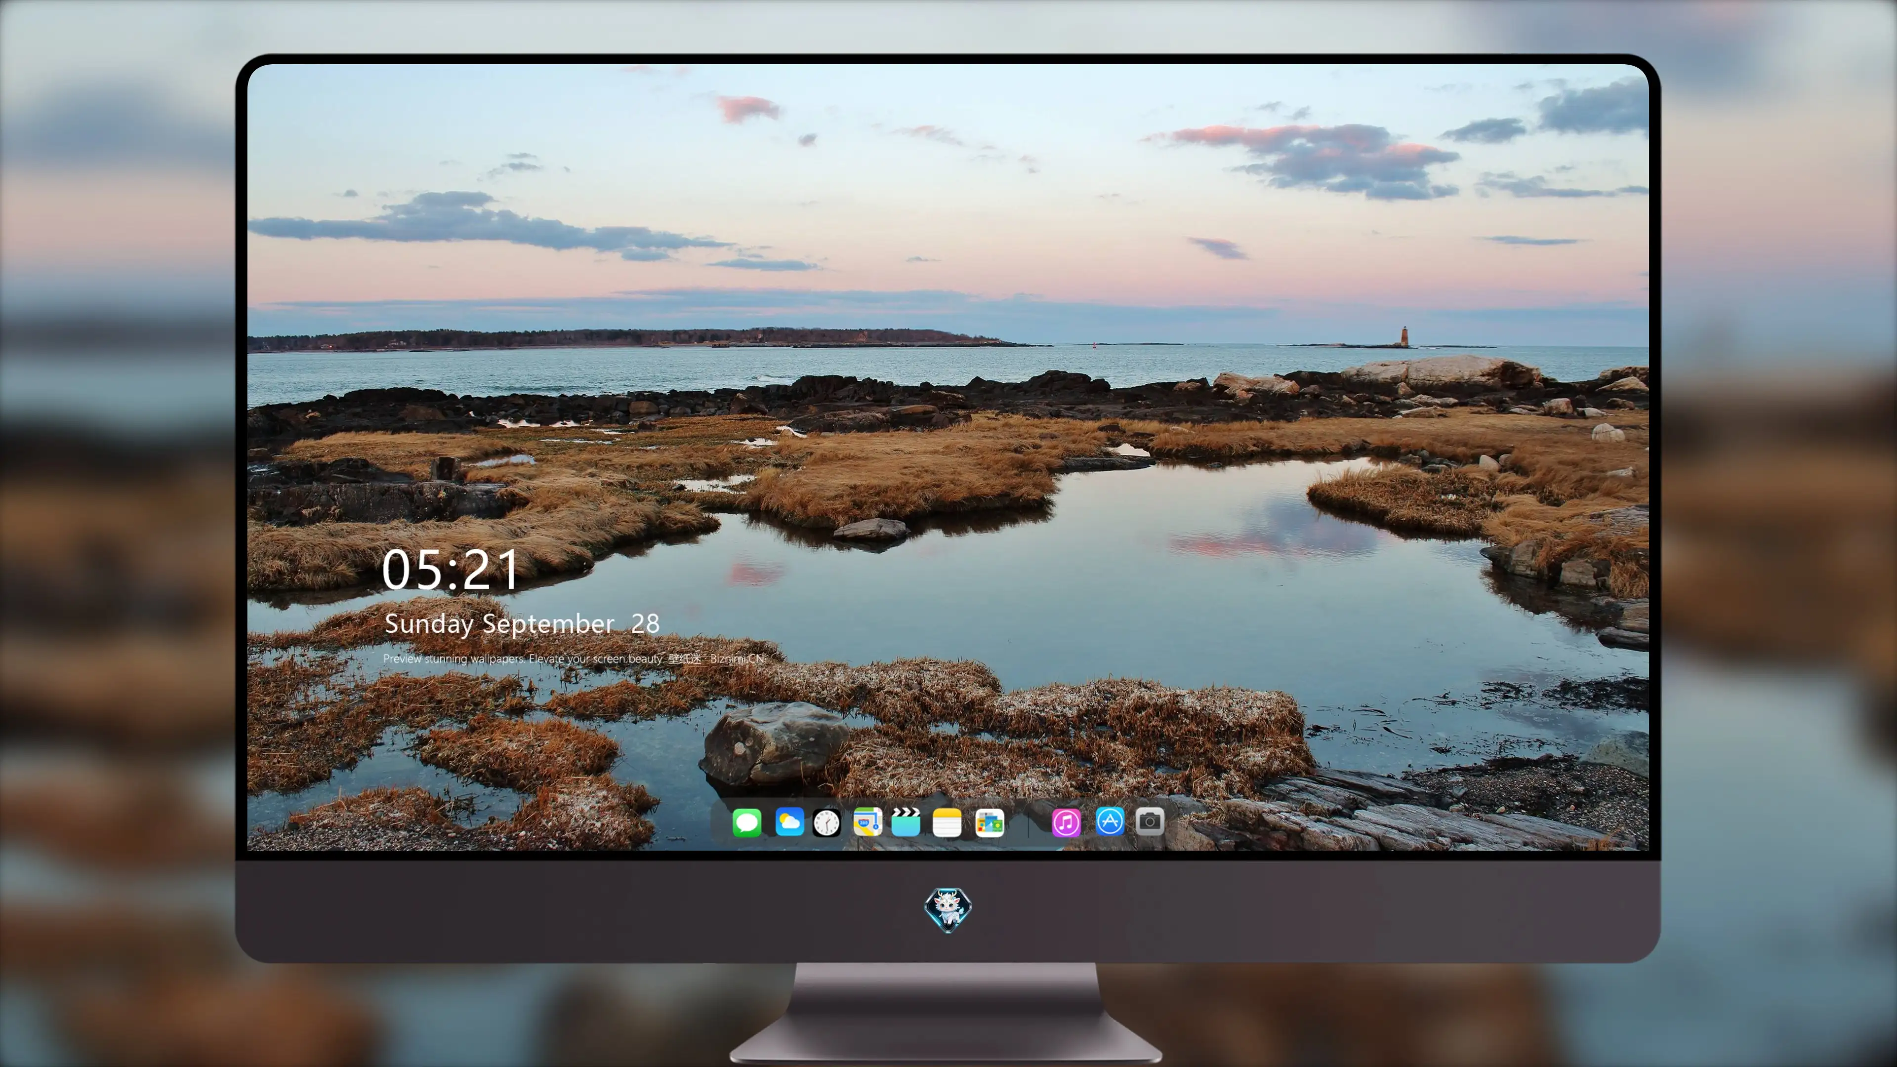The image size is (1897, 1067).
Task: Open the Clock app icon
Action: (826, 822)
